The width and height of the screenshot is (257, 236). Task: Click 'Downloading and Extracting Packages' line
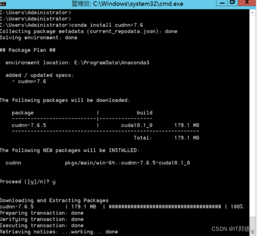pos(54,200)
